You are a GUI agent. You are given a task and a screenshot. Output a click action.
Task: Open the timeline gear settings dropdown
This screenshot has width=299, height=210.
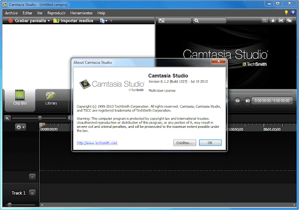tap(21, 127)
